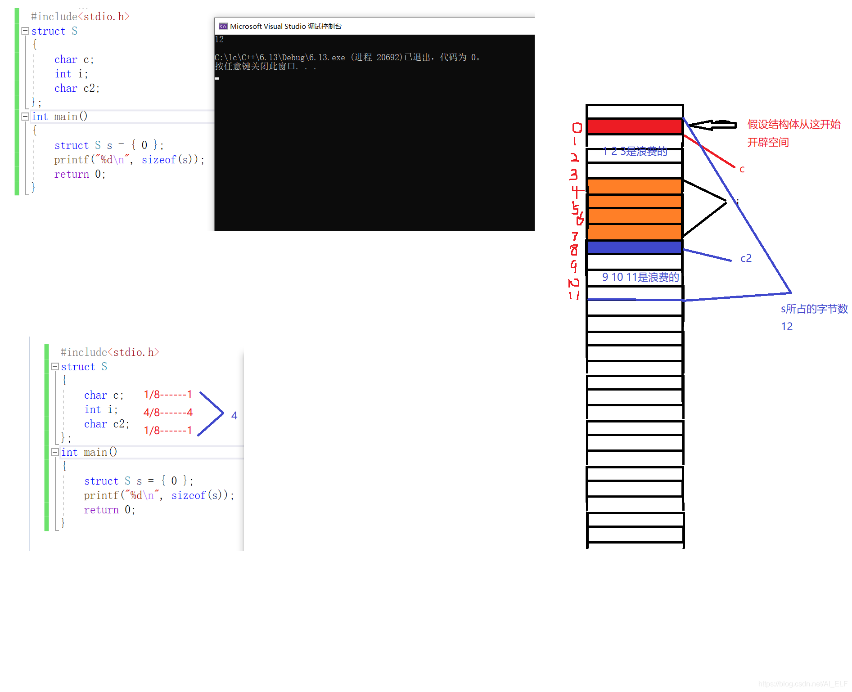Click 'char c2;' in the bottom code

(x=107, y=424)
